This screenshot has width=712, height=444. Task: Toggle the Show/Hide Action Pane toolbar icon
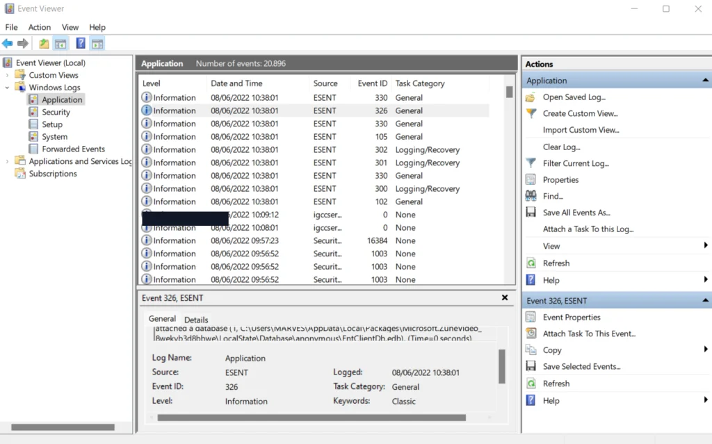click(97, 44)
